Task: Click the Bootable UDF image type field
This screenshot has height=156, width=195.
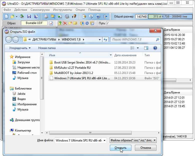Action: 34,23
